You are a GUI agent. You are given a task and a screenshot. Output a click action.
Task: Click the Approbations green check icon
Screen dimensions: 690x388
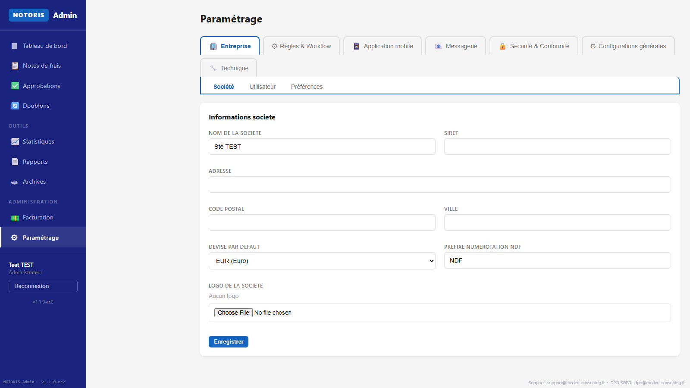15,86
